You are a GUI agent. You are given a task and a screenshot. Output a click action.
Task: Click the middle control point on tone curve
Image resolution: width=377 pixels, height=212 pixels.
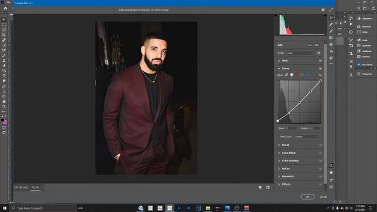click(x=300, y=102)
